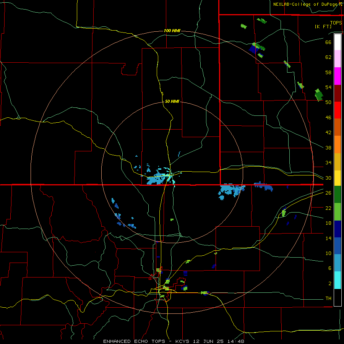This screenshot has width=344, height=344.
Task: Click the 6 legend value
Action: coord(330,268)
